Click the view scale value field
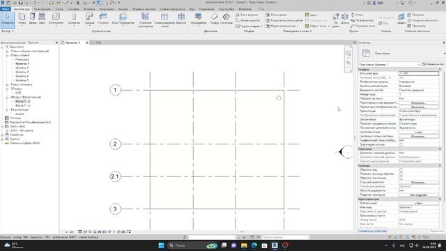 419,73
